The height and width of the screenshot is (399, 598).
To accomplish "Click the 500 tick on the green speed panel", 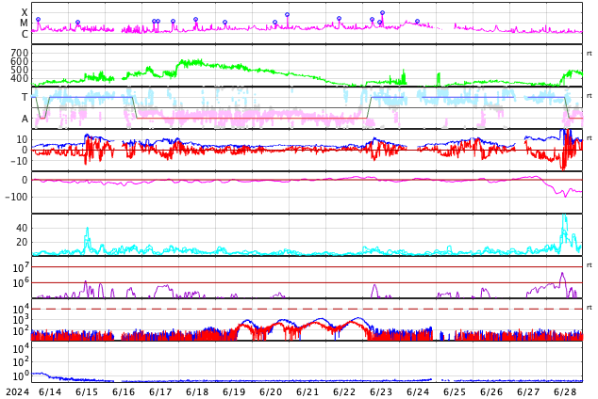I will pos(20,70).
